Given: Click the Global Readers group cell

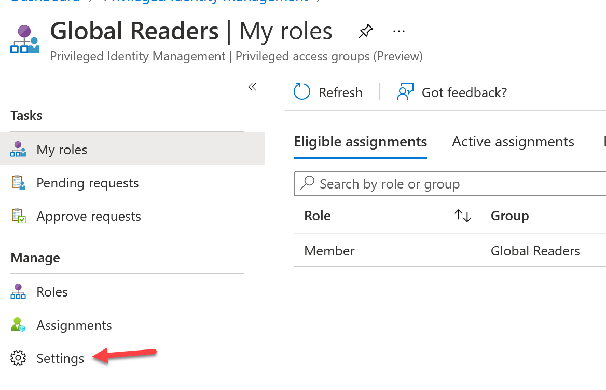Looking at the screenshot, I should coord(535,251).
